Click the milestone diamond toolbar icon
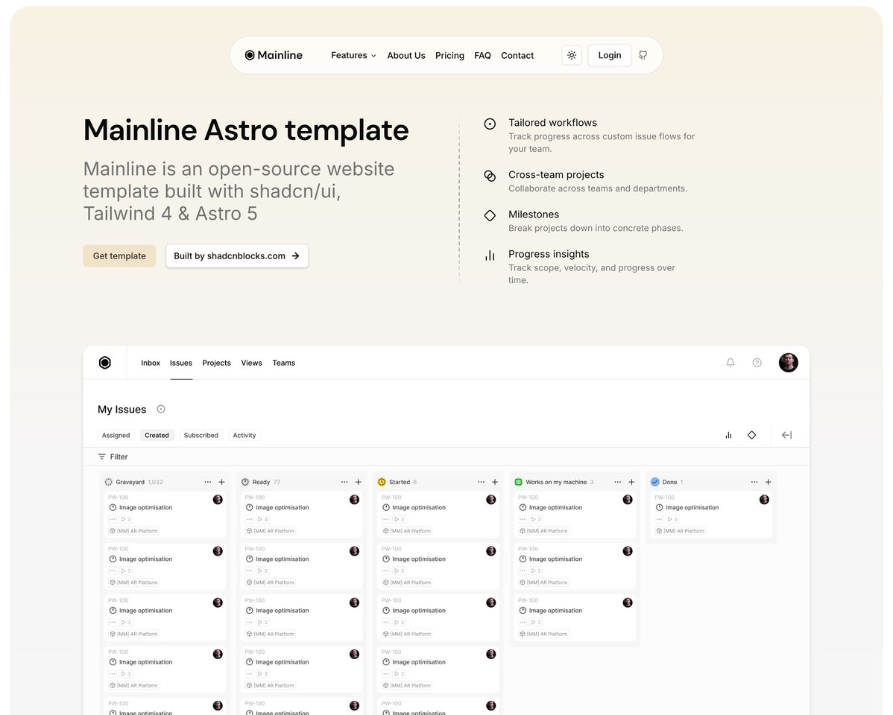The height and width of the screenshot is (715, 893). (x=752, y=435)
